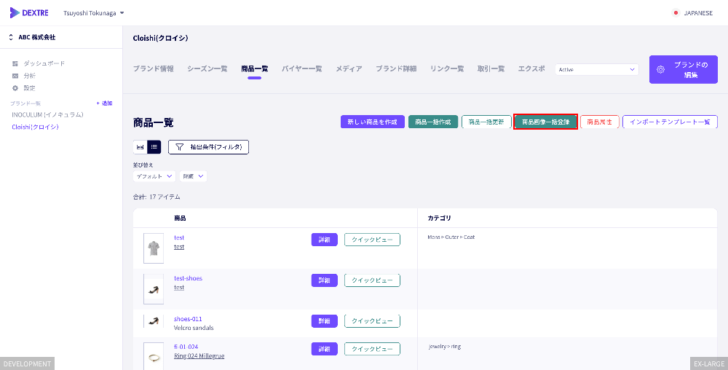This screenshot has height=370, width=728.
Task: Open the ダッシュボード dashboard icon in sidebar
Action: pyautogui.click(x=15, y=63)
